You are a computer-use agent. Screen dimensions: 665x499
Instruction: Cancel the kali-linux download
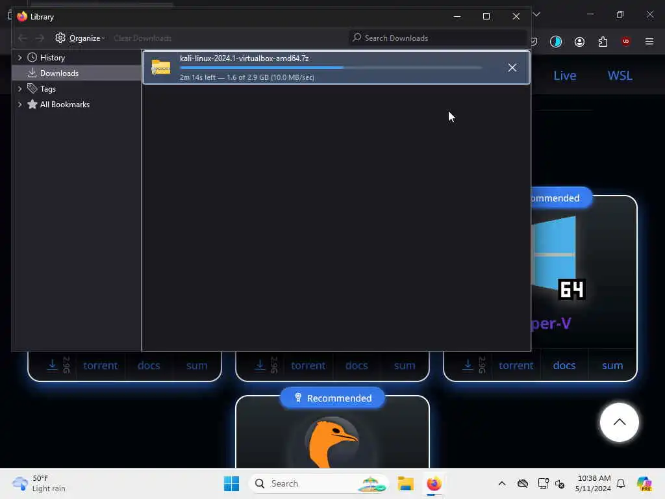pos(512,68)
